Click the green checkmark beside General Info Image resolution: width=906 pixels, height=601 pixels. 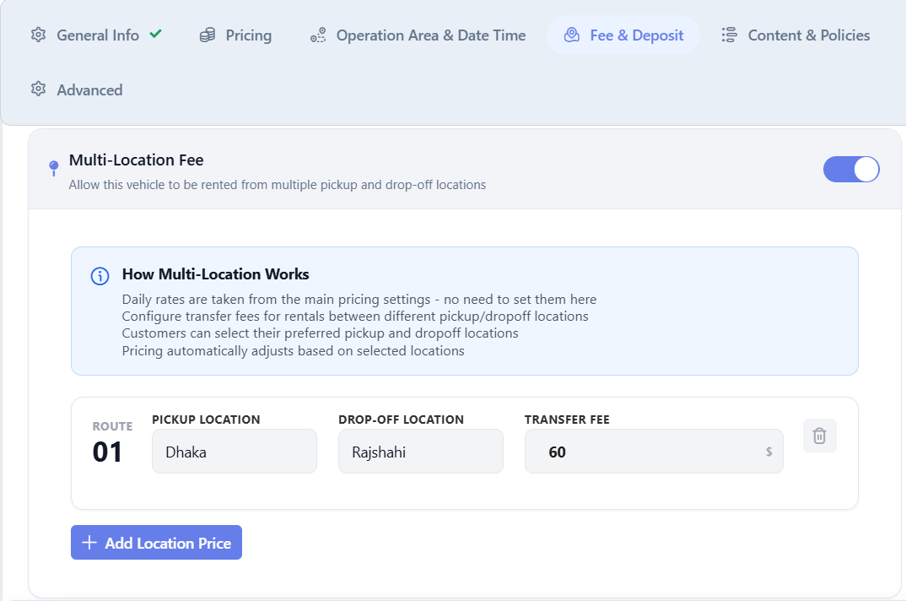click(x=155, y=34)
